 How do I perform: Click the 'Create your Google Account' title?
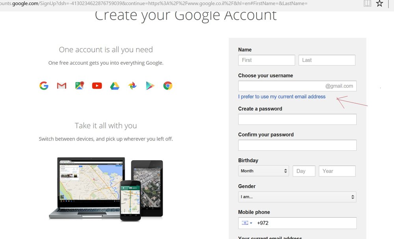(x=186, y=16)
